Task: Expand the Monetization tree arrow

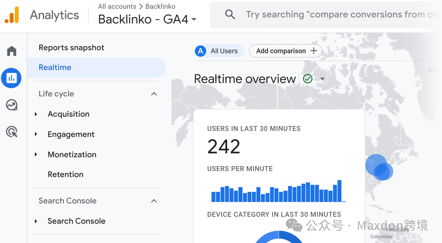Action: pos(36,155)
